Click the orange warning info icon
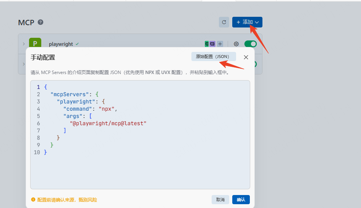 (33, 200)
